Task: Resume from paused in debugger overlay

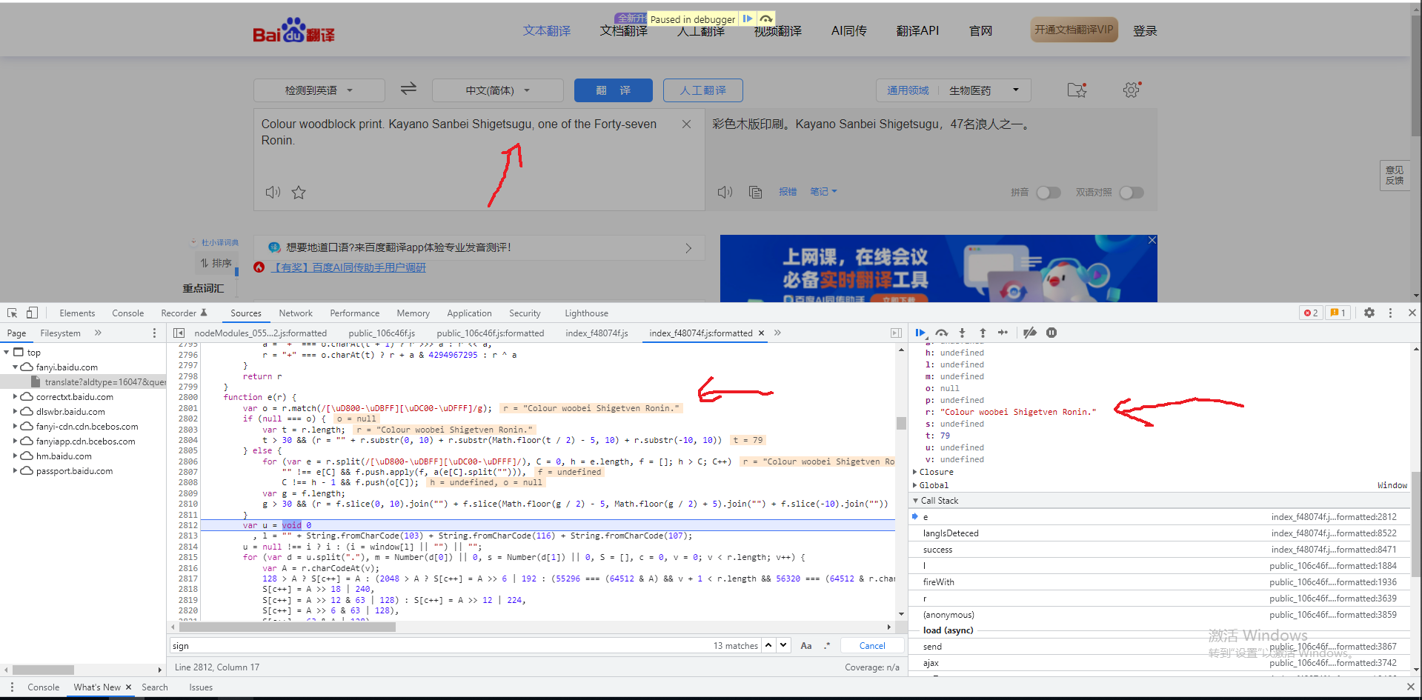Action: coord(748,19)
